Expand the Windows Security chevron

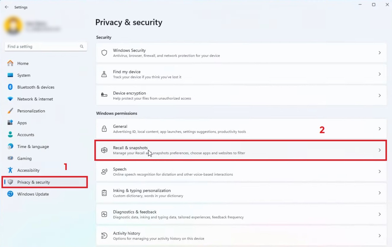380,53
